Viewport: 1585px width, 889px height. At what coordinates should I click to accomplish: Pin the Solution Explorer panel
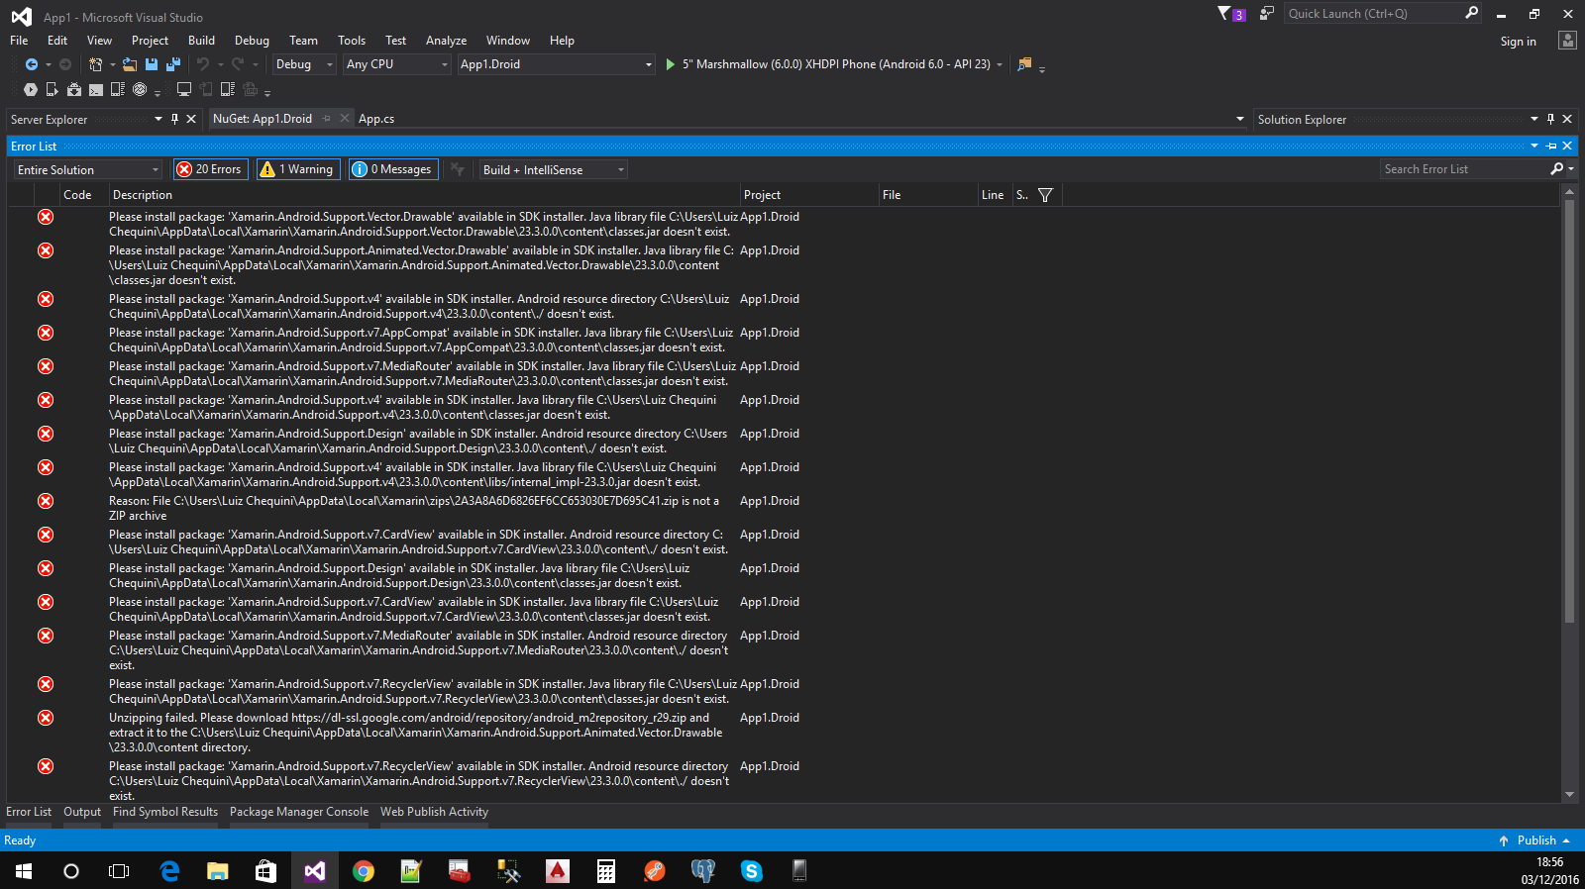point(1551,119)
